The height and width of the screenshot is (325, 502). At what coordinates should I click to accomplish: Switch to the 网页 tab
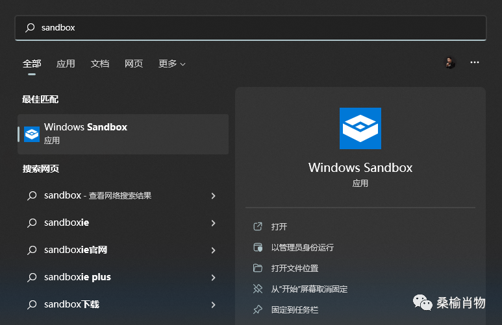tap(134, 64)
